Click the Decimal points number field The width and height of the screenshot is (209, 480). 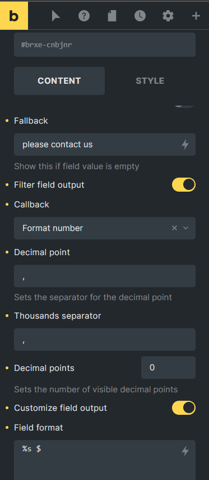169,368
